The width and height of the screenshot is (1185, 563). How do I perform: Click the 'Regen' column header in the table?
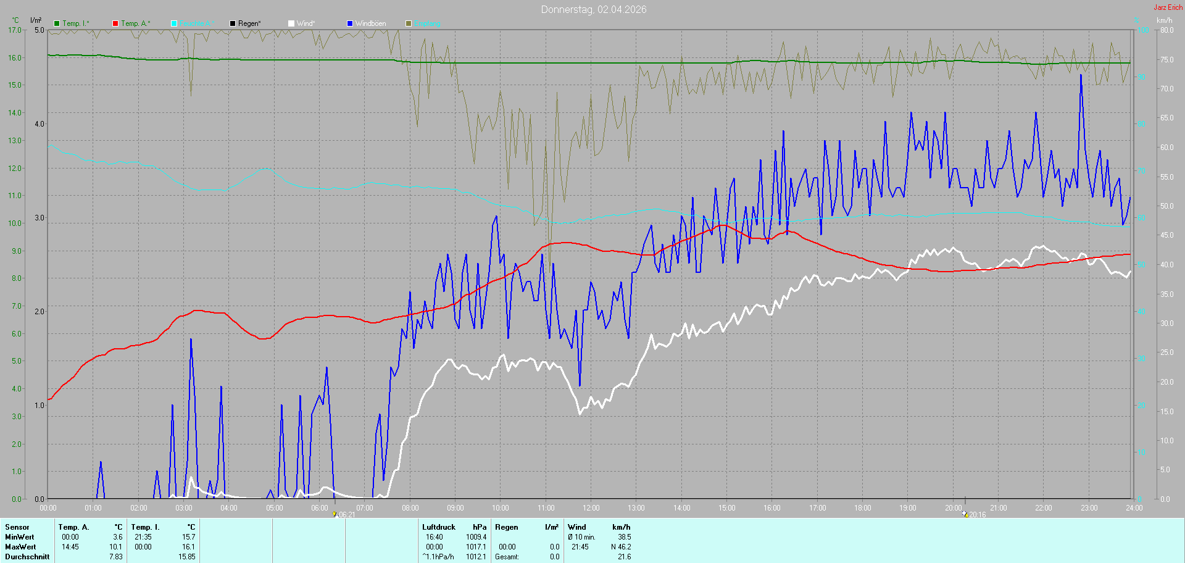pyautogui.click(x=507, y=527)
